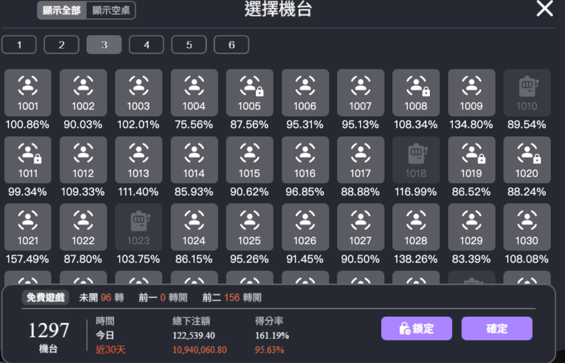Choose machine 1028 with 138.26% rate

click(x=415, y=227)
